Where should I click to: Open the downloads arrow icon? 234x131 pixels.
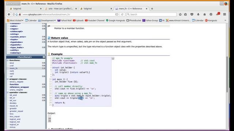click(198, 15)
